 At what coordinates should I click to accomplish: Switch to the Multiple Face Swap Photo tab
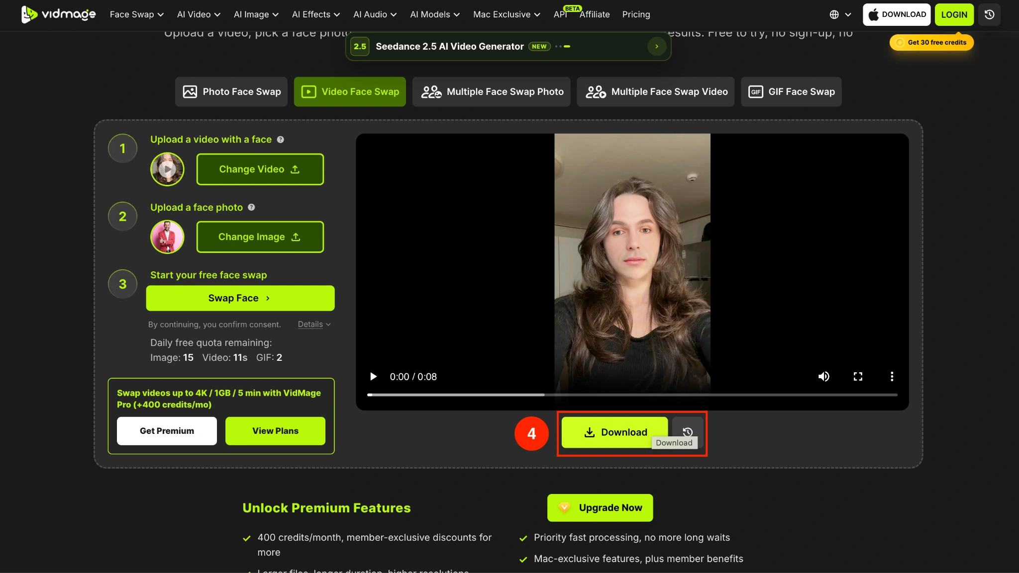pos(492,91)
